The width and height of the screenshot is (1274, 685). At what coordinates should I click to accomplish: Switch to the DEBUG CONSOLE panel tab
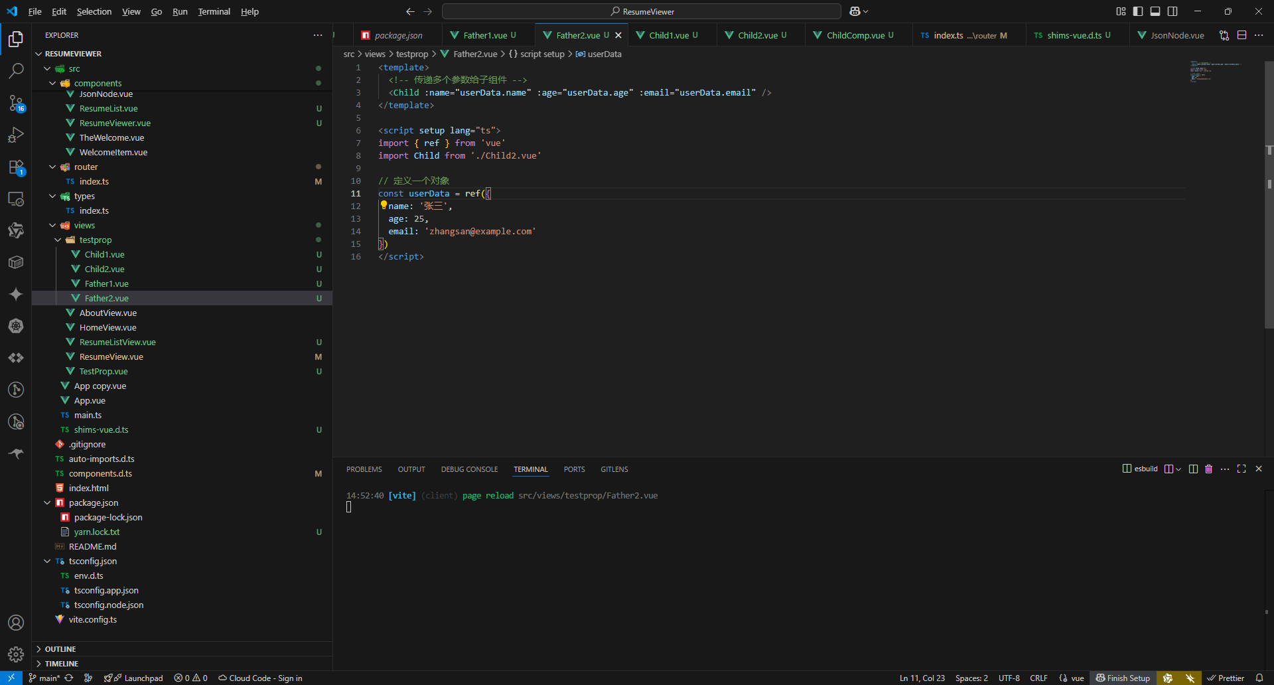(x=469, y=469)
